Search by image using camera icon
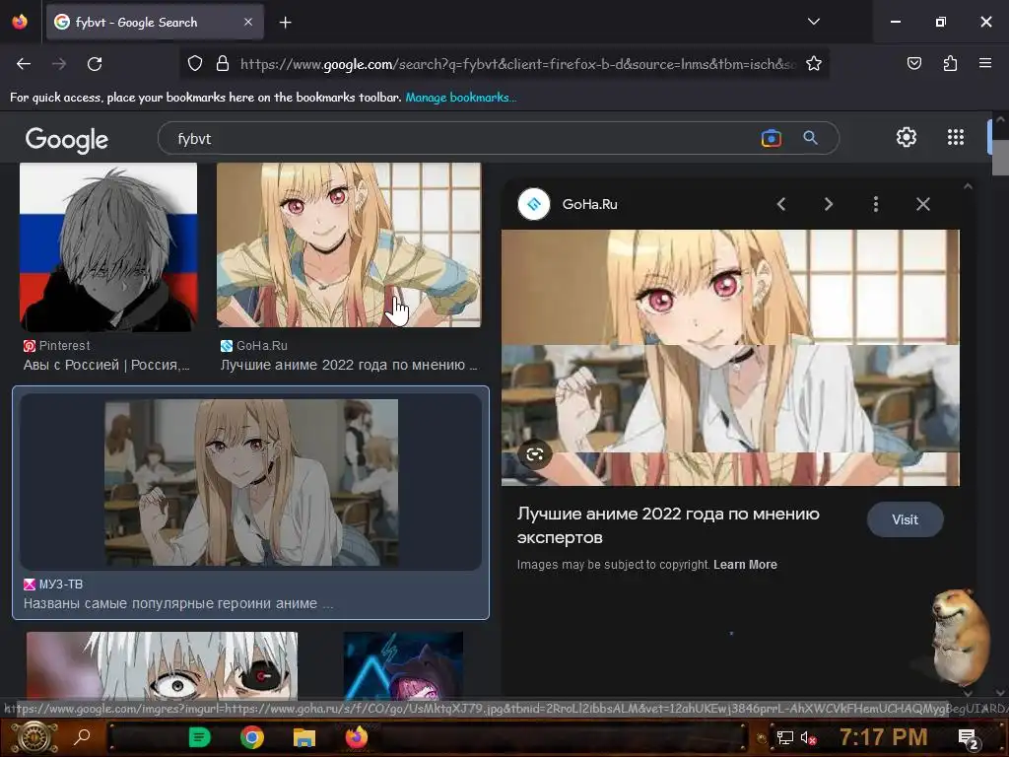This screenshot has height=757, width=1009. pyautogui.click(x=771, y=138)
